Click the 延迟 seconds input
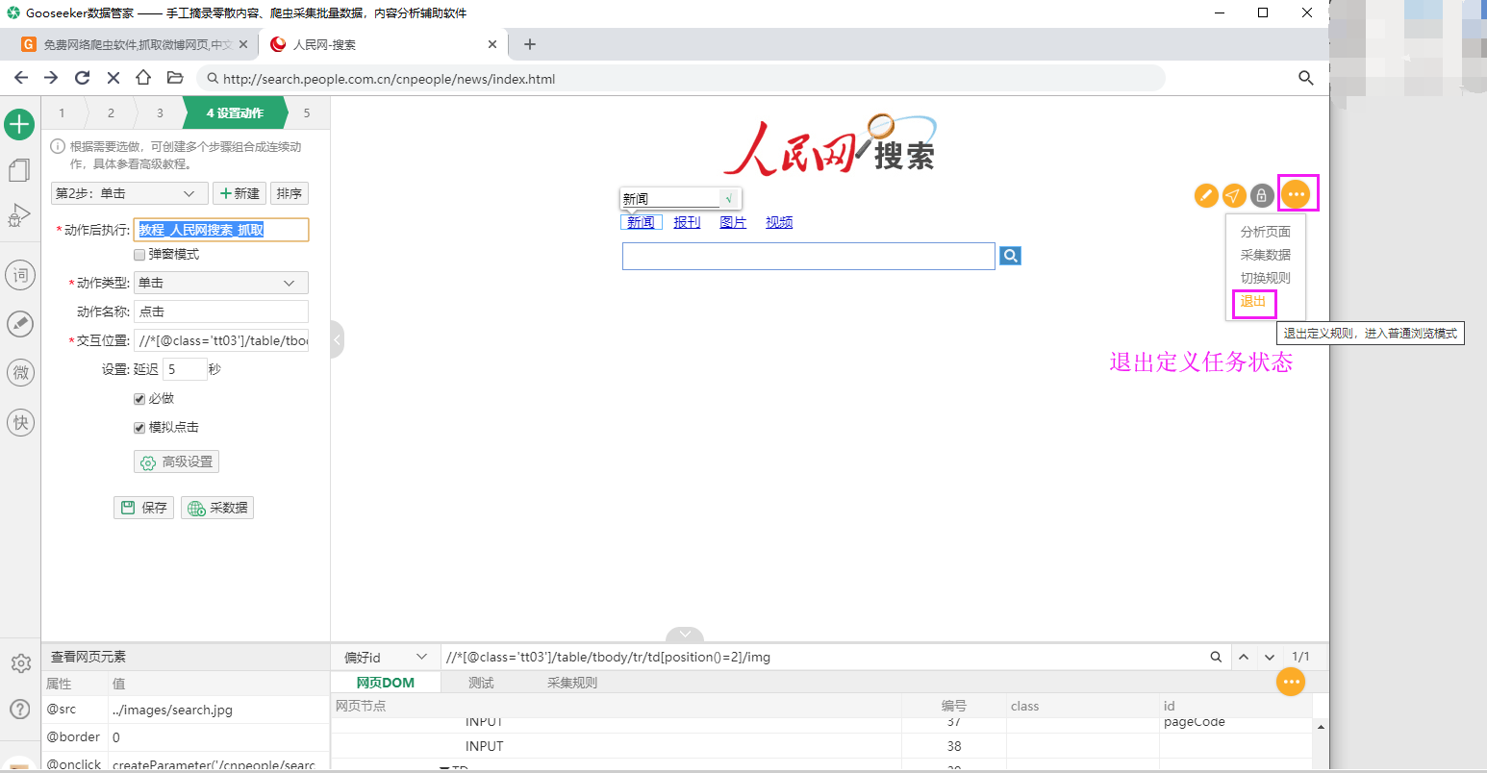Image resolution: width=1487 pixels, height=773 pixels. click(x=186, y=369)
